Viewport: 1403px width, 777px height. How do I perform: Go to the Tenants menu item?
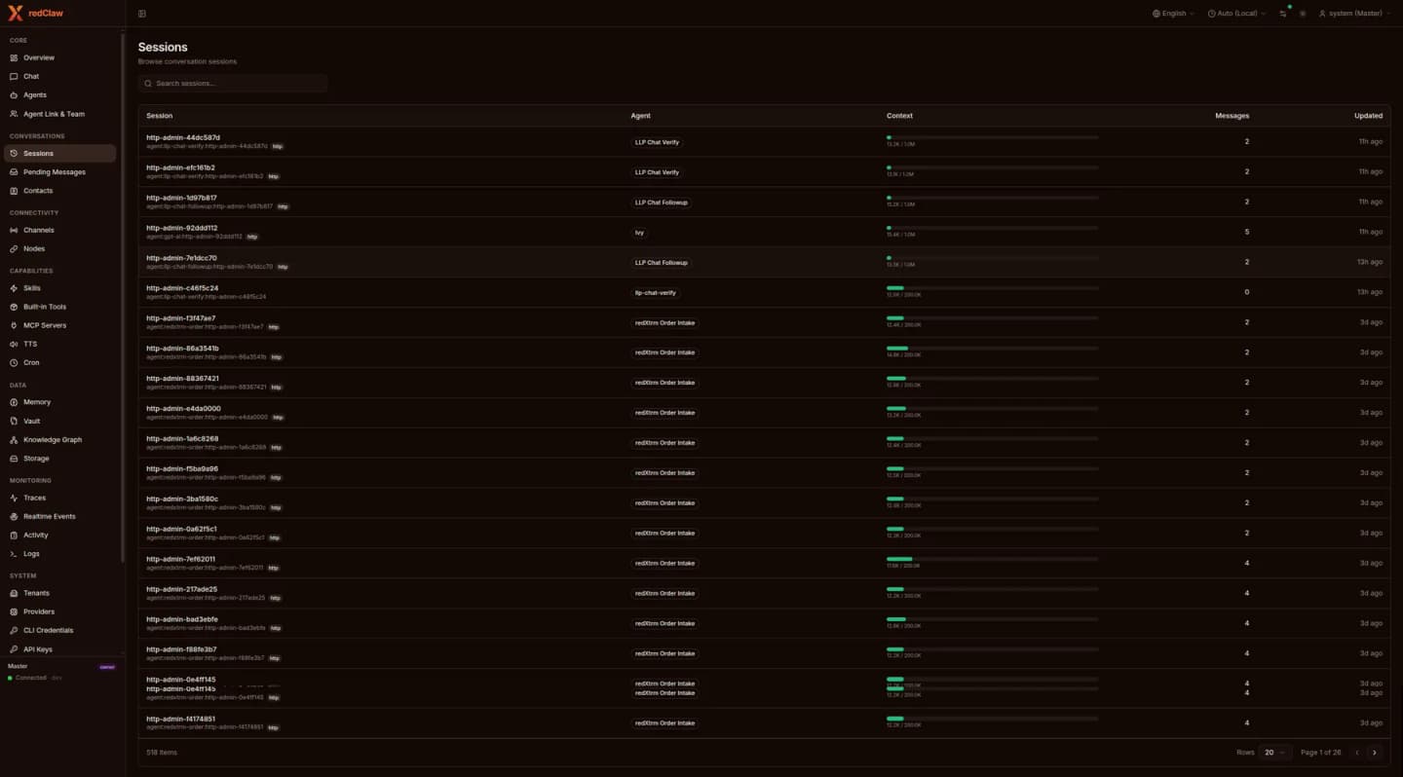tap(61, 593)
